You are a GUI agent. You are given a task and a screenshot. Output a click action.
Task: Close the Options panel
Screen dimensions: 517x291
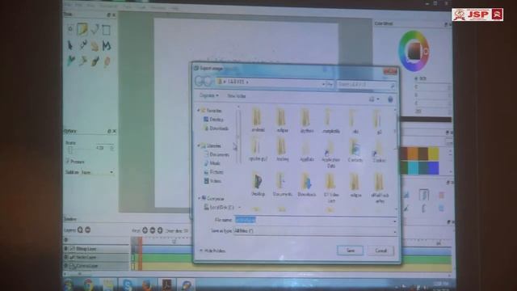click(115, 131)
